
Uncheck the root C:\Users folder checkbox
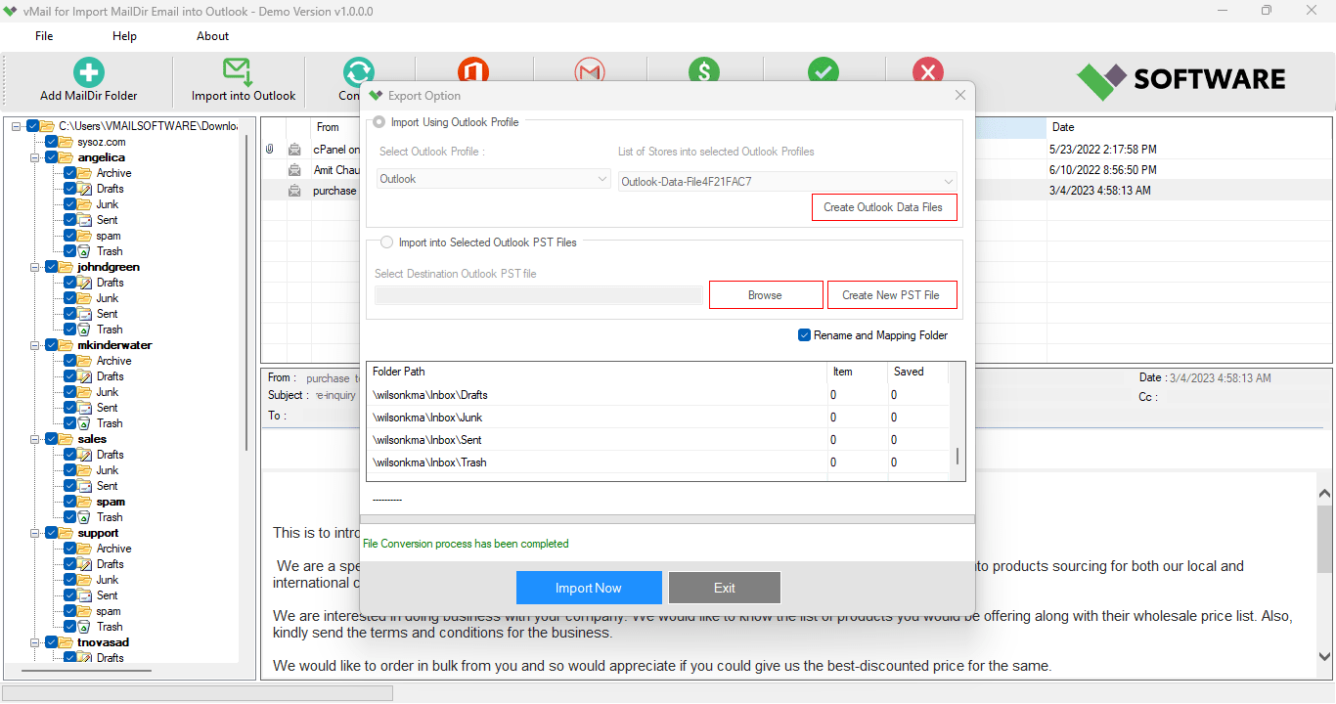[33, 126]
